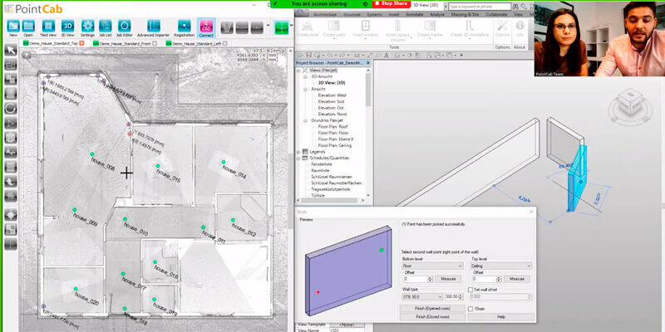This screenshot has height=332, width=665.
Task: Select Raumliste schedule in Project Browser
Action: (x=321, y=170)
